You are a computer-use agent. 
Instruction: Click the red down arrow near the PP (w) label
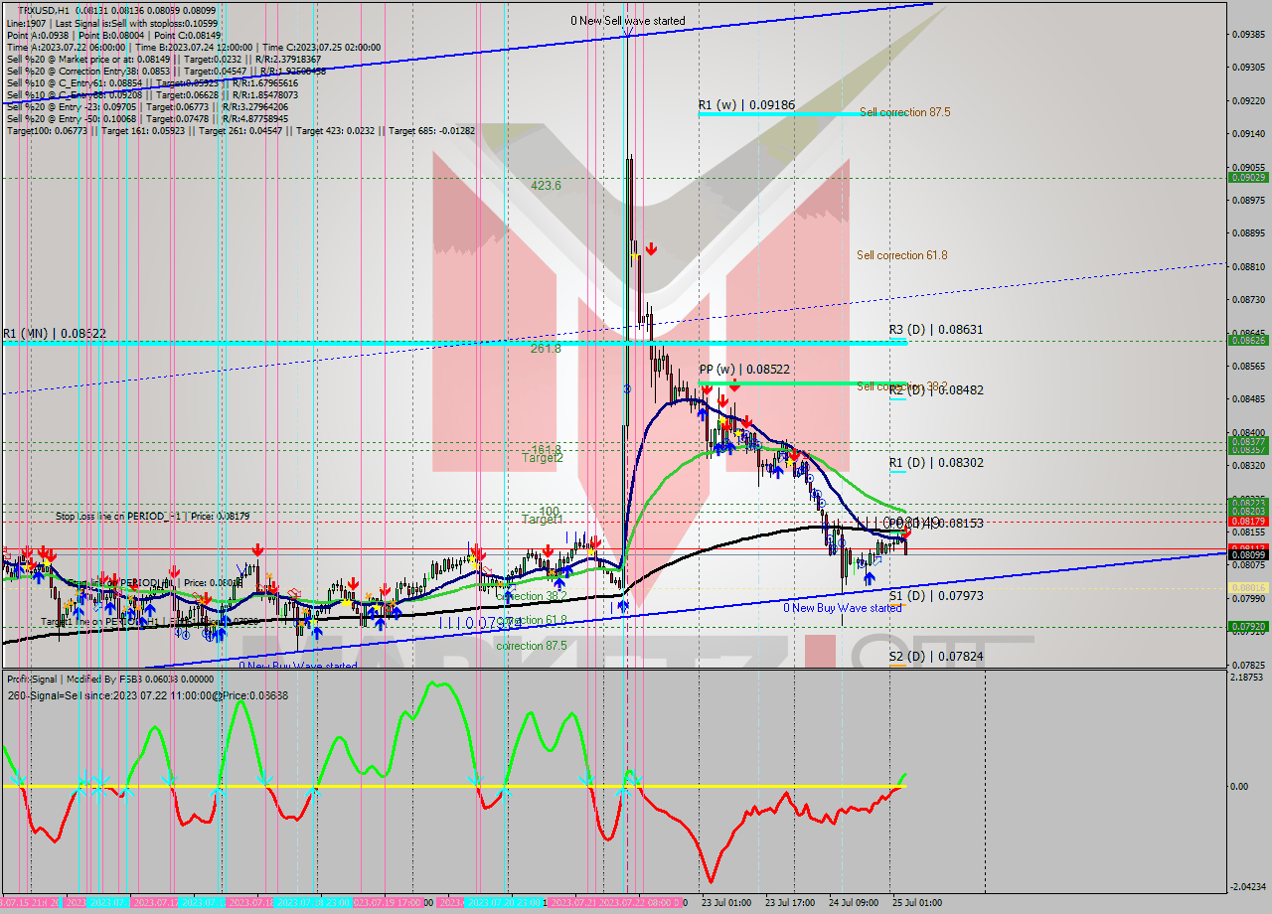click(x=708, y=391)
